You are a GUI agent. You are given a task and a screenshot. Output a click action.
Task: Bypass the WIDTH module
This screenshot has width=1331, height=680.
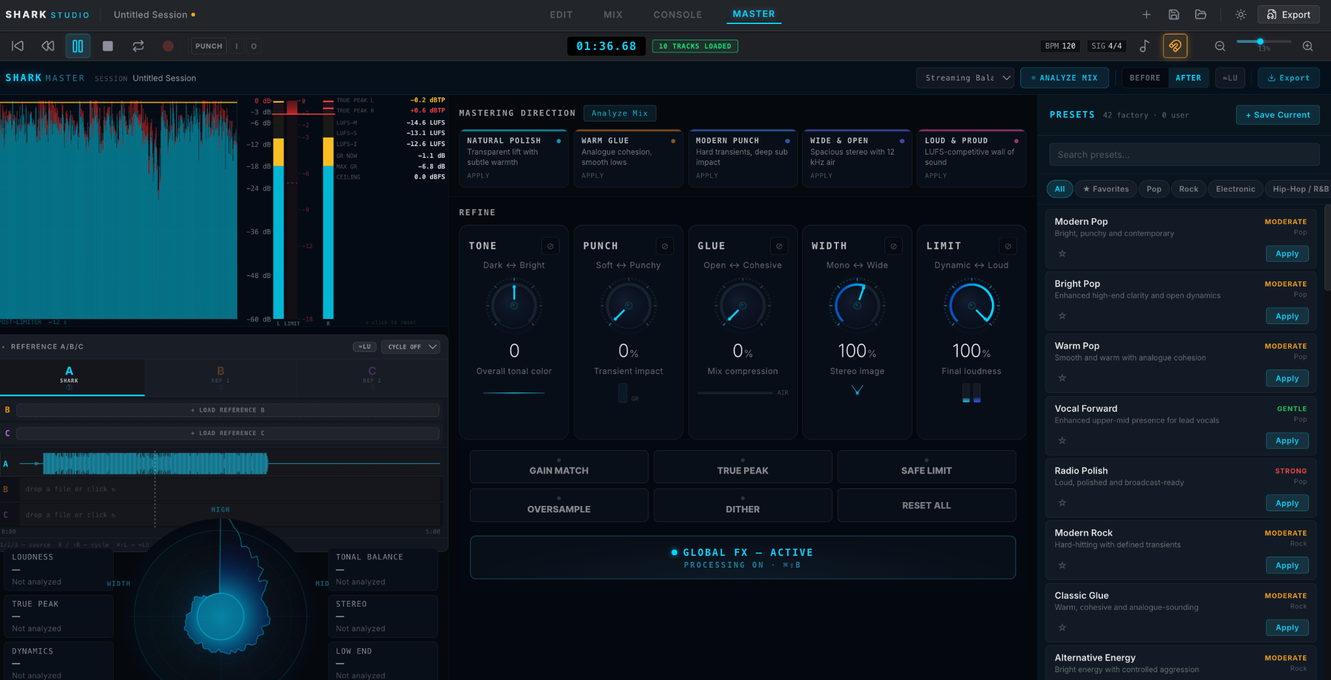[x=894, y=246]
